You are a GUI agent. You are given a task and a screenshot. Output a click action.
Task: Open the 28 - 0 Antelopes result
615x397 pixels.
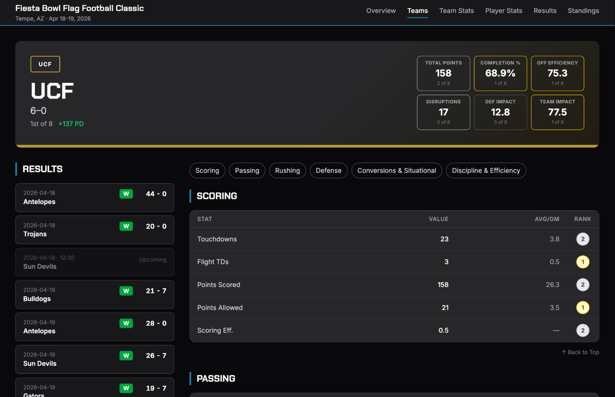pyautogui.click(x=95, y=327)
